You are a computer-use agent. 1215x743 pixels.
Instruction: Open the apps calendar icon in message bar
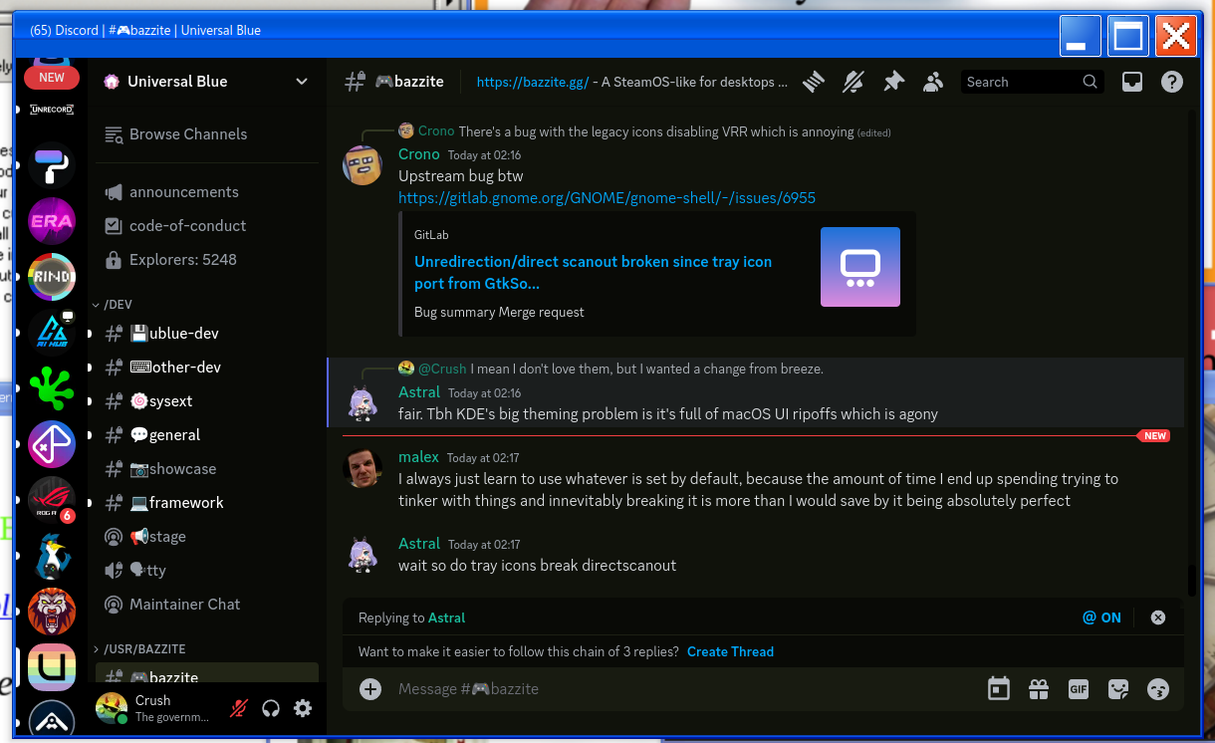(x=998, y=689)
